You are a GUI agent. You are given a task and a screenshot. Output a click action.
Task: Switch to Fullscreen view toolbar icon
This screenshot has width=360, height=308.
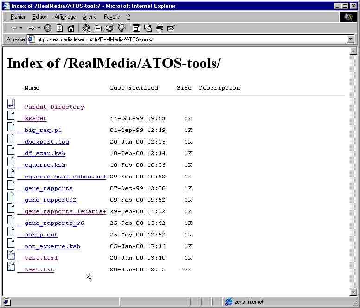click(136, 28)
